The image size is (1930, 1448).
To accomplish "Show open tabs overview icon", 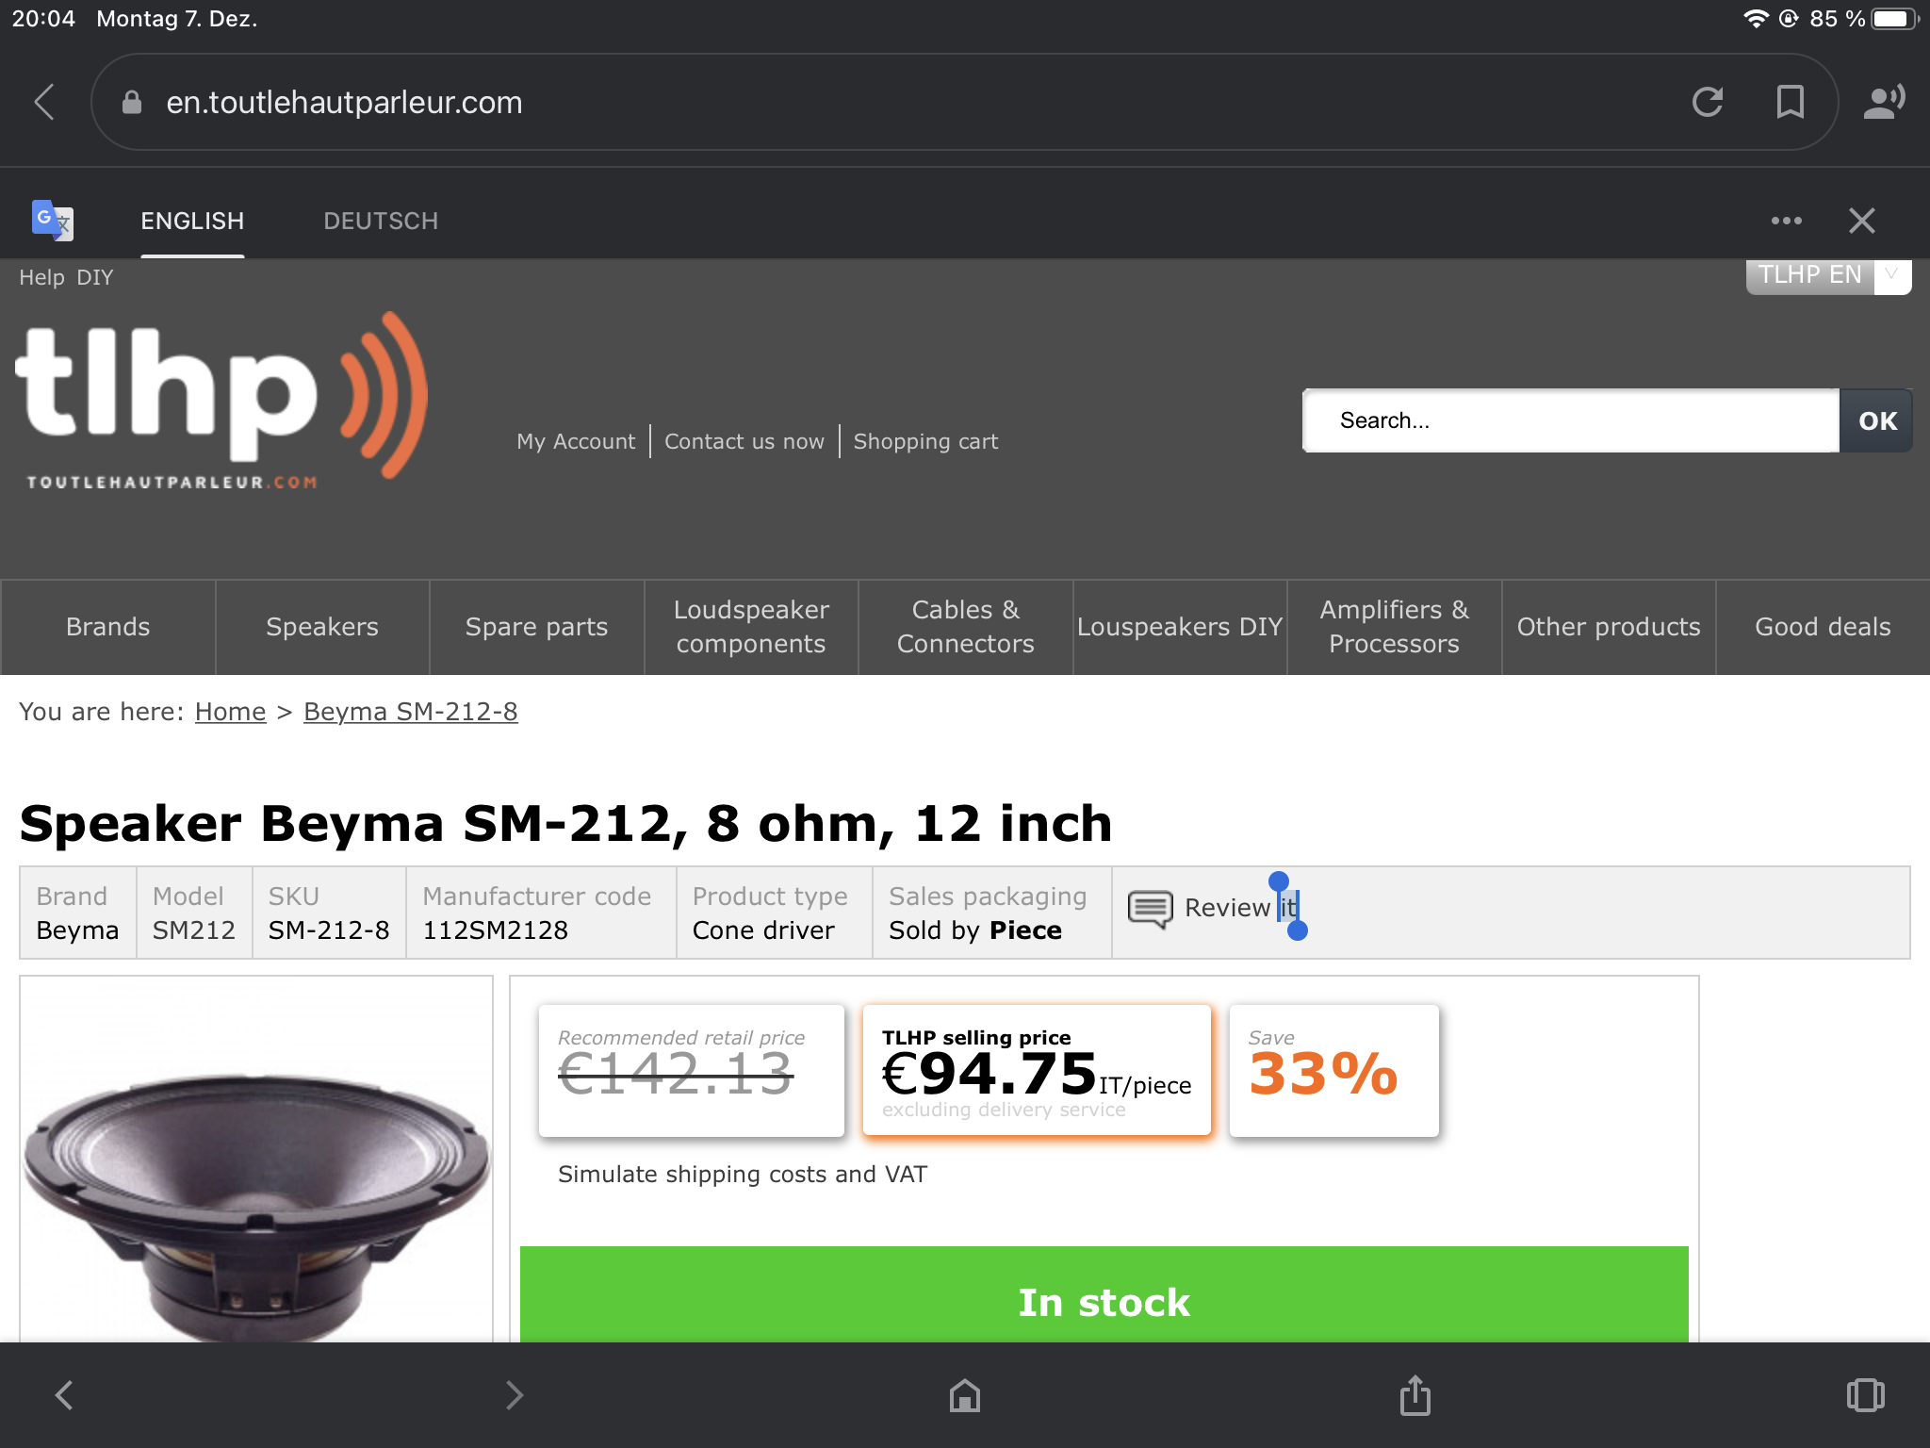I will coord(1866,1395).
